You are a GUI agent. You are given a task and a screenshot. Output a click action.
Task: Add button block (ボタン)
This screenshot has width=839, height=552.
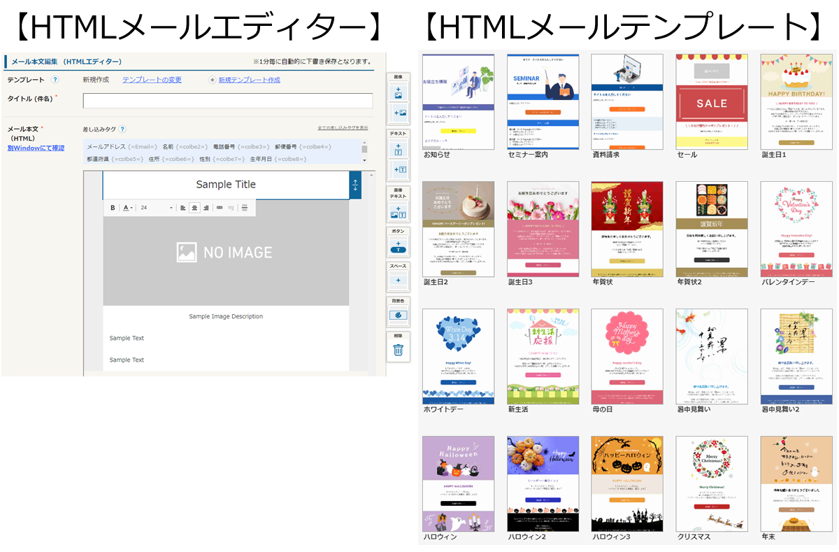(x=398, y=246)
